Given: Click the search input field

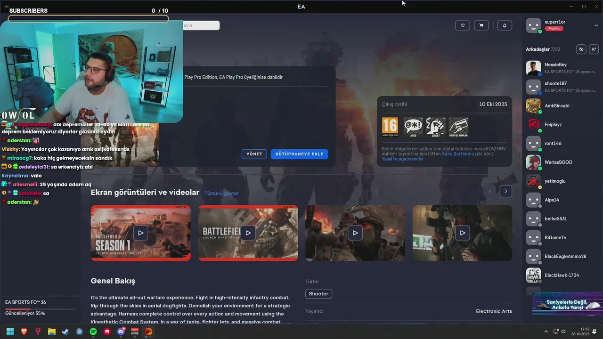Looking at the screenshot, I should click(x=201, y=25).
